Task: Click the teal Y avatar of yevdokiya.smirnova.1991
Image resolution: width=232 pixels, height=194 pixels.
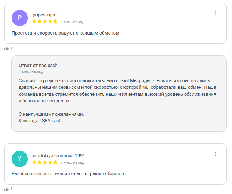Action: tap(20, 159)
